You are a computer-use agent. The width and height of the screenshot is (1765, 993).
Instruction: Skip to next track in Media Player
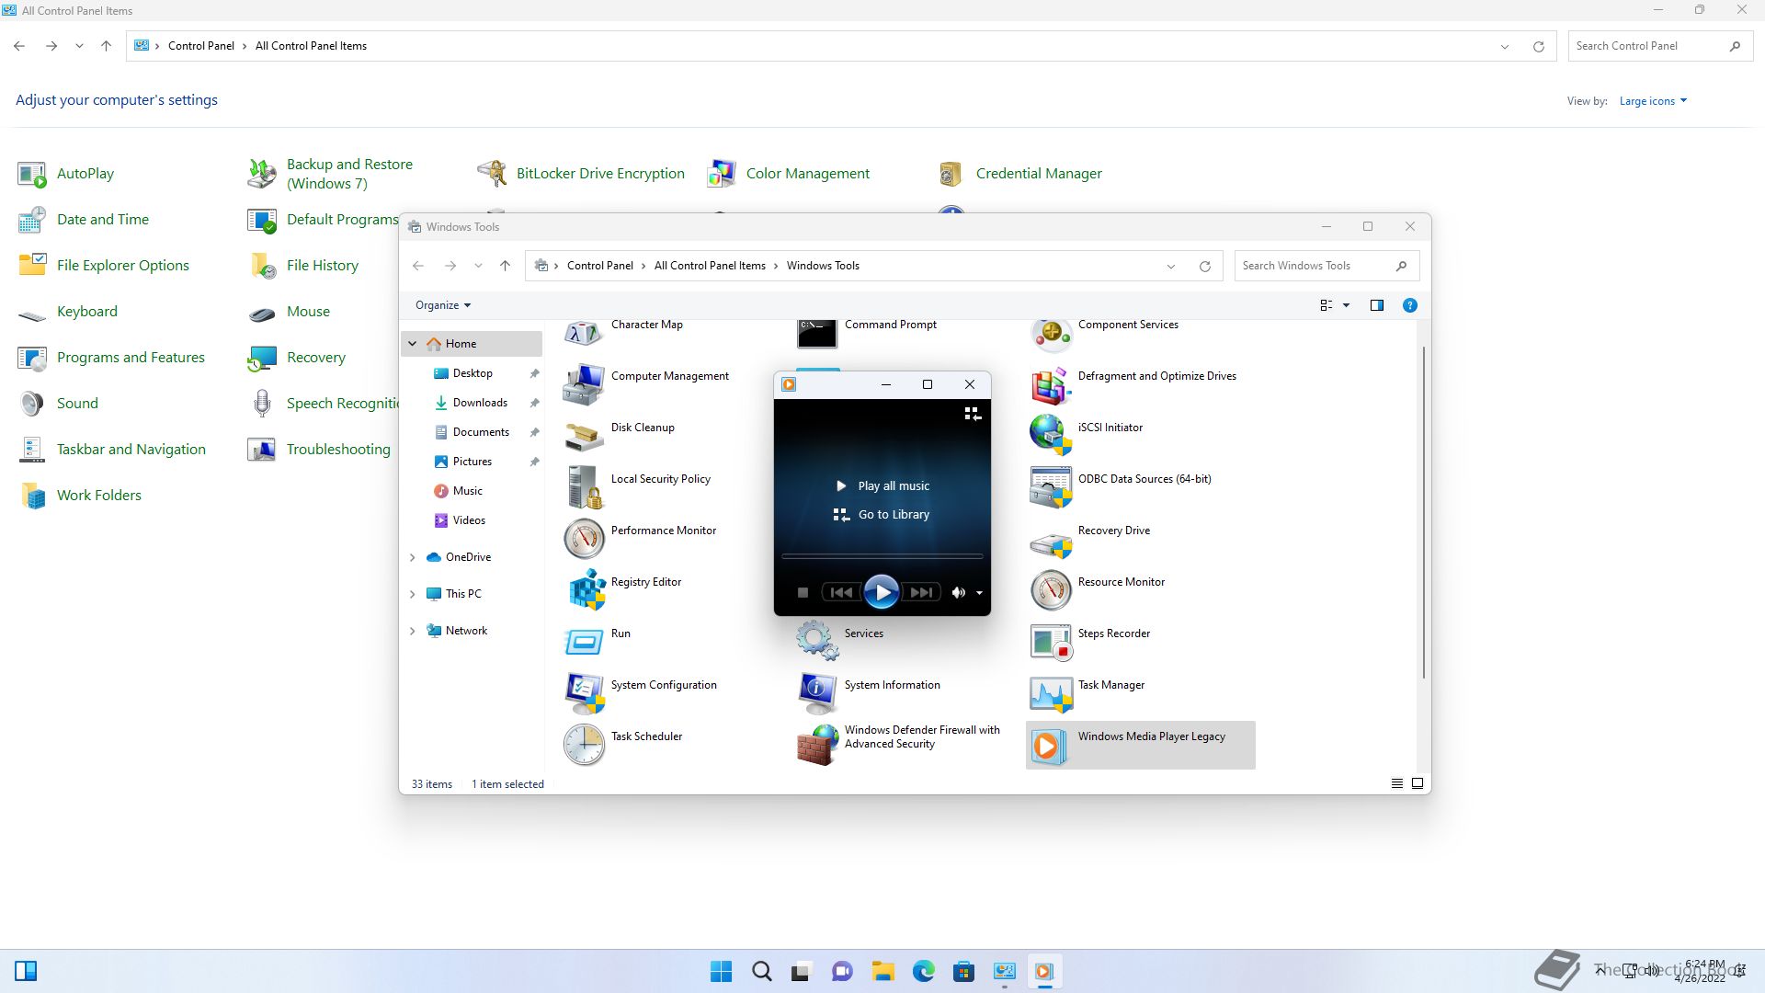921,593
